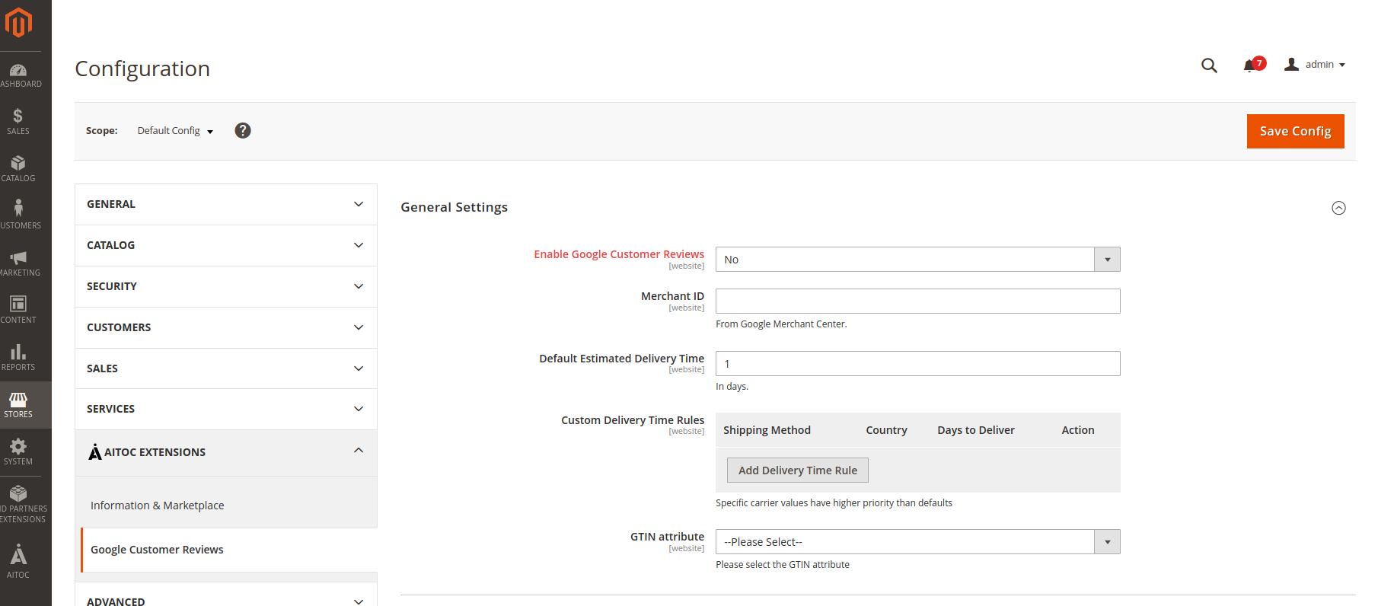Expand the CUSTOMERS configuration section

(226, 327)
